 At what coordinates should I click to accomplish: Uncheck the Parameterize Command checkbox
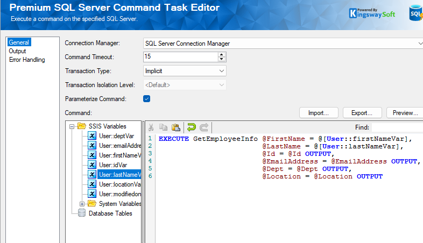tap(146, 99)
